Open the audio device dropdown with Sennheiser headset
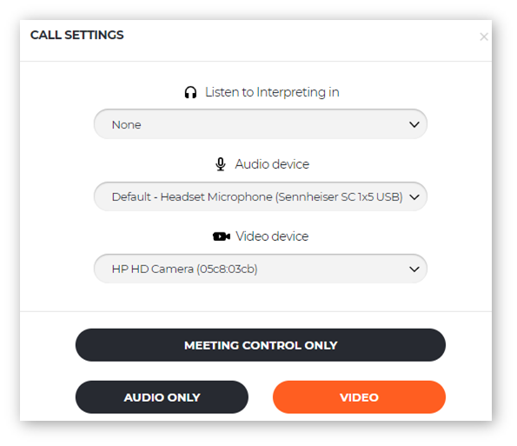The width and height of the screenshot is (517, 446). pyautogui.click(x=261, y=196)
